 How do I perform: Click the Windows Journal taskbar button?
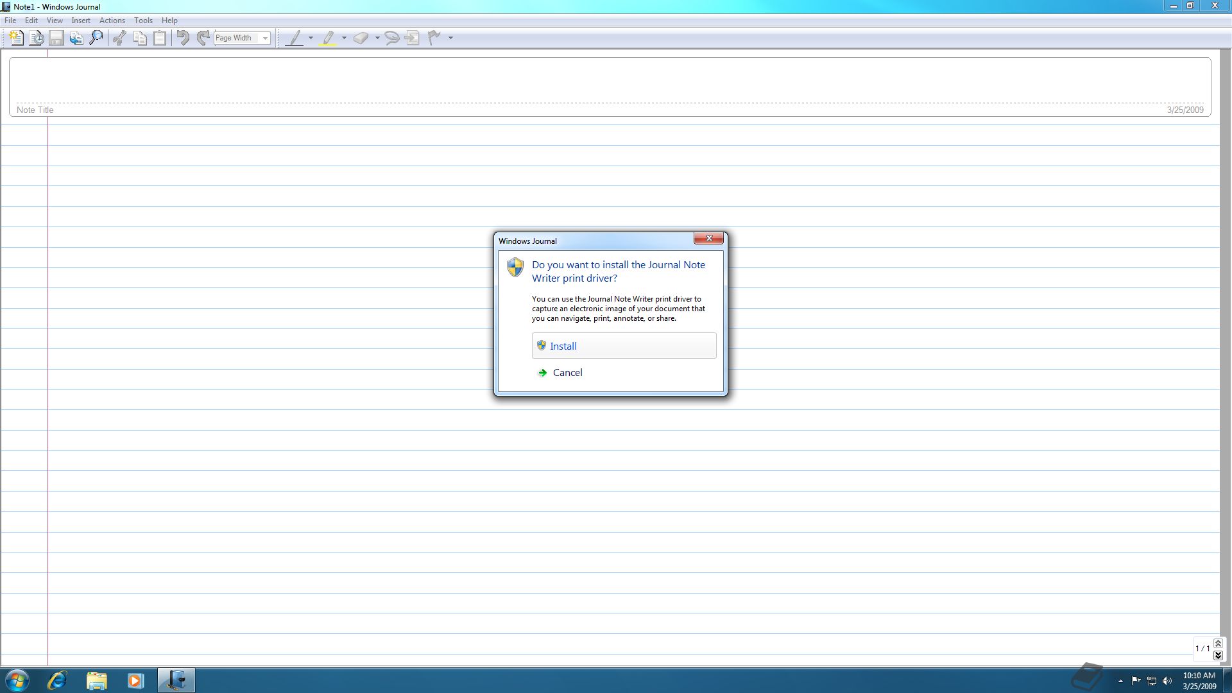[176, 680]
